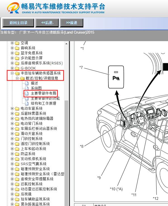Expand the 滑动天窗系统 node
Image resolution: width=168 pixels, height=206 pixels.
(12, 134)
